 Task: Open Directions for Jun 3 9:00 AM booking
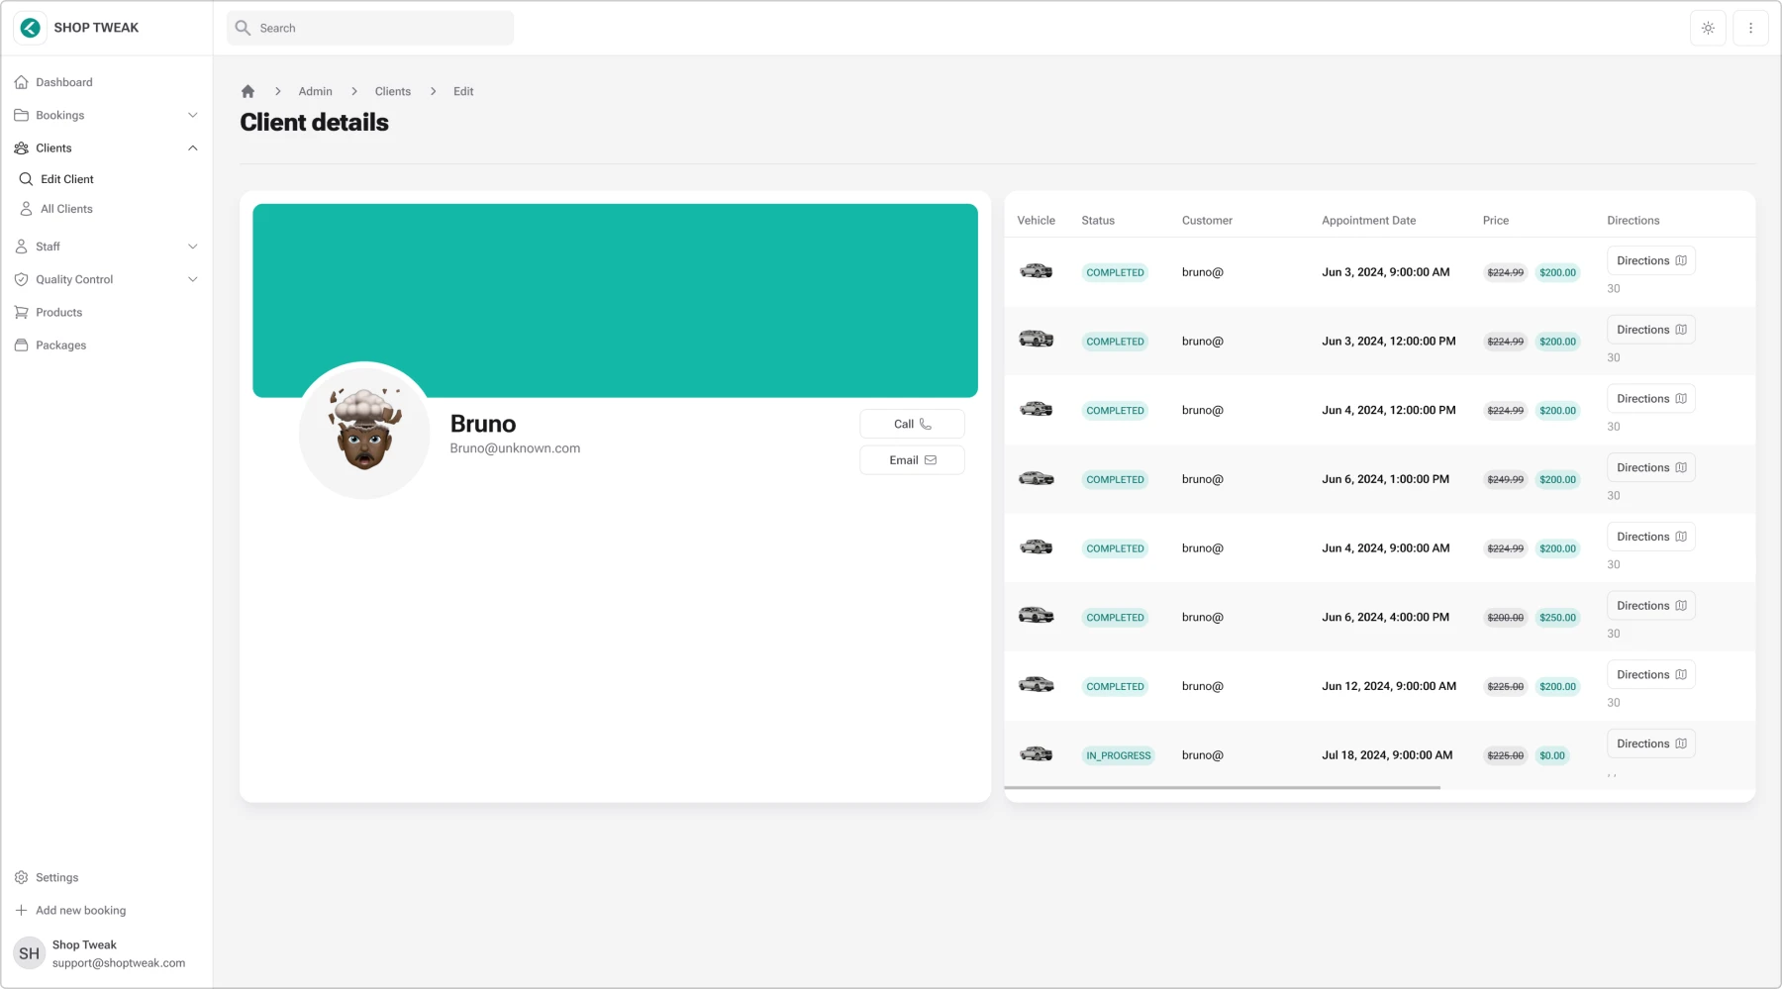pyautogui.click(x=1651, y=260)
